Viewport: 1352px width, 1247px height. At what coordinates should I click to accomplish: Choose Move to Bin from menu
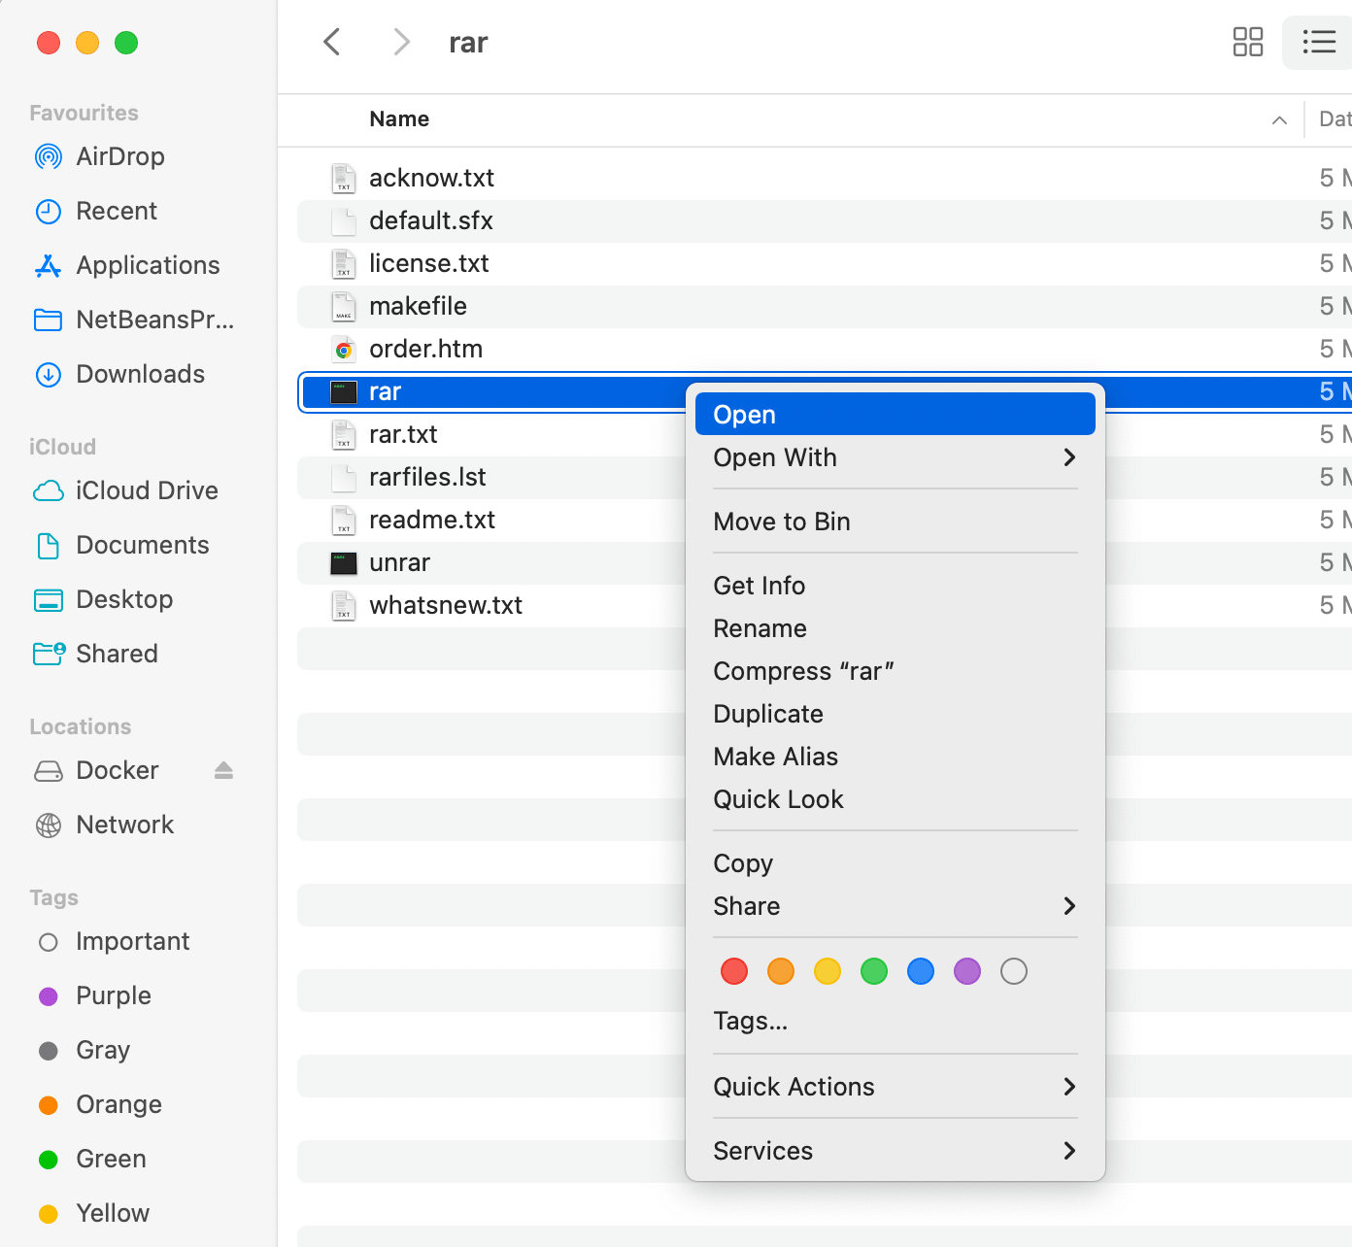tap(782, 522)
